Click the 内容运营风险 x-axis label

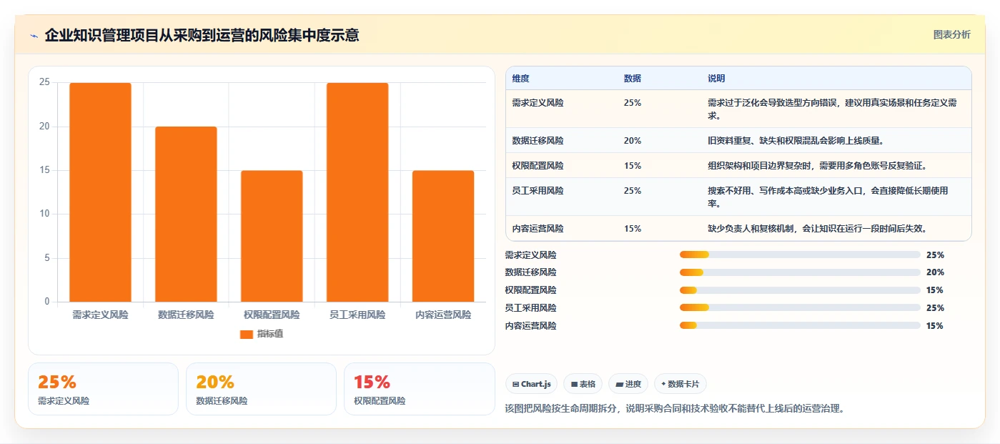443,315
